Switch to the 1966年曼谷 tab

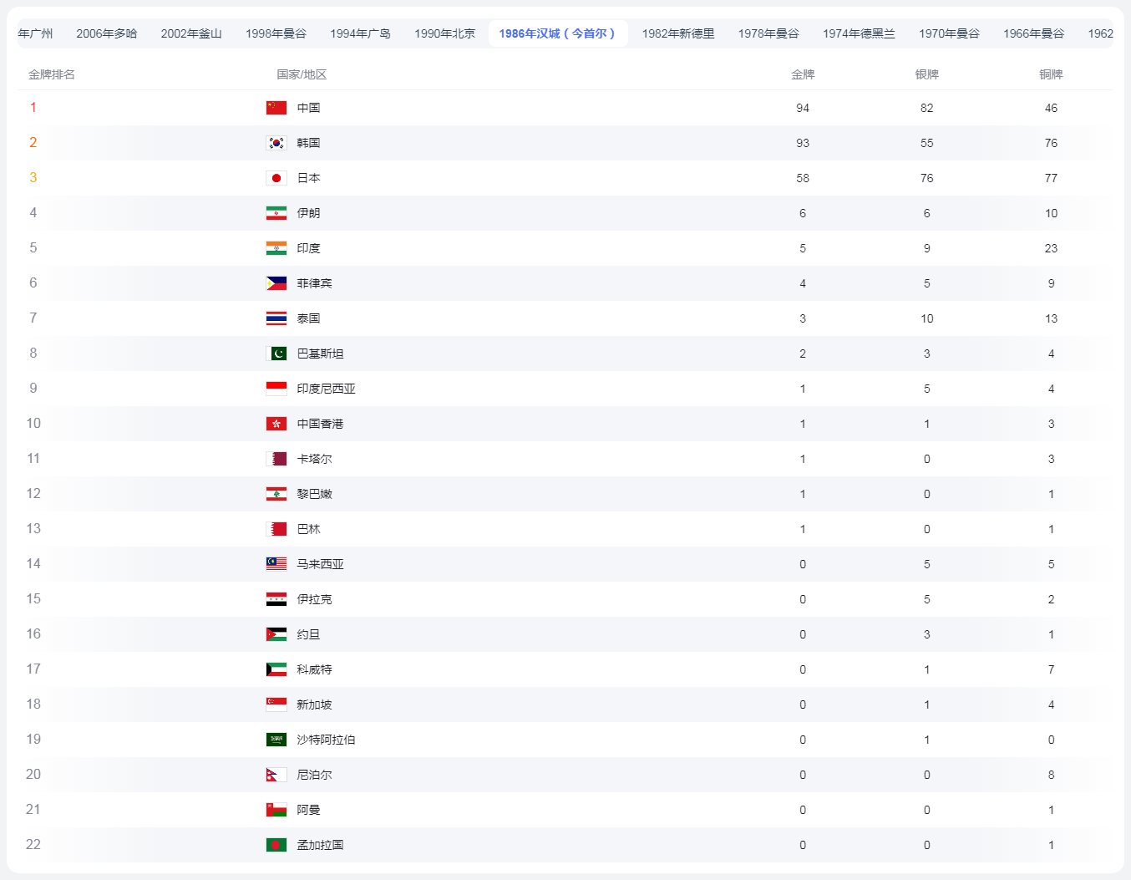(1033, 33)
